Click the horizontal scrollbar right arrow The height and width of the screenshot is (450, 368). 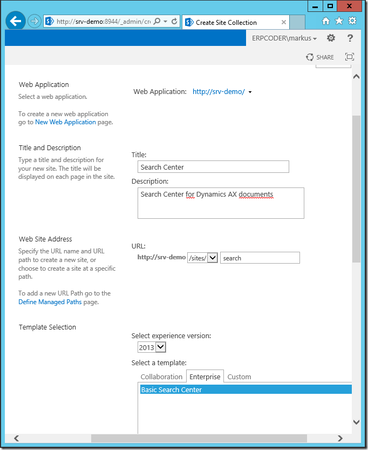340,438
